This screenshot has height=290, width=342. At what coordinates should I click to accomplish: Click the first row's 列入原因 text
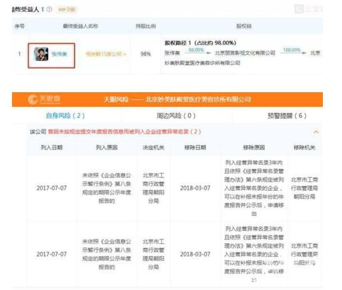(x=107, y=188)
